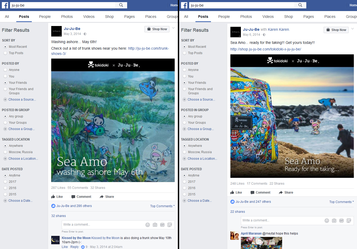This screenshot has height=249, width=357.
Task: Click the Choose a Source plus icon, right window
Action: click(x=184, y=100)
